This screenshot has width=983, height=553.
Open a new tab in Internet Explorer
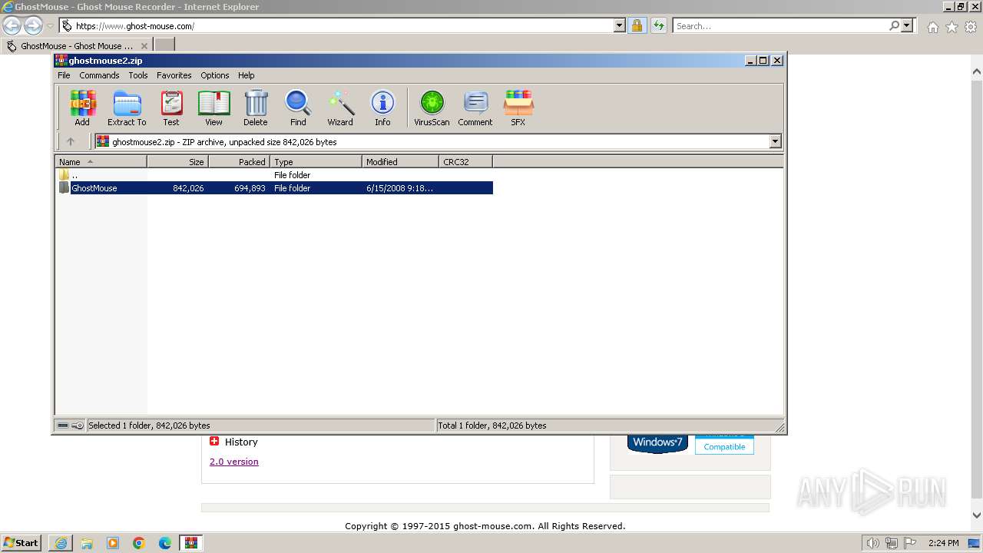165,45
